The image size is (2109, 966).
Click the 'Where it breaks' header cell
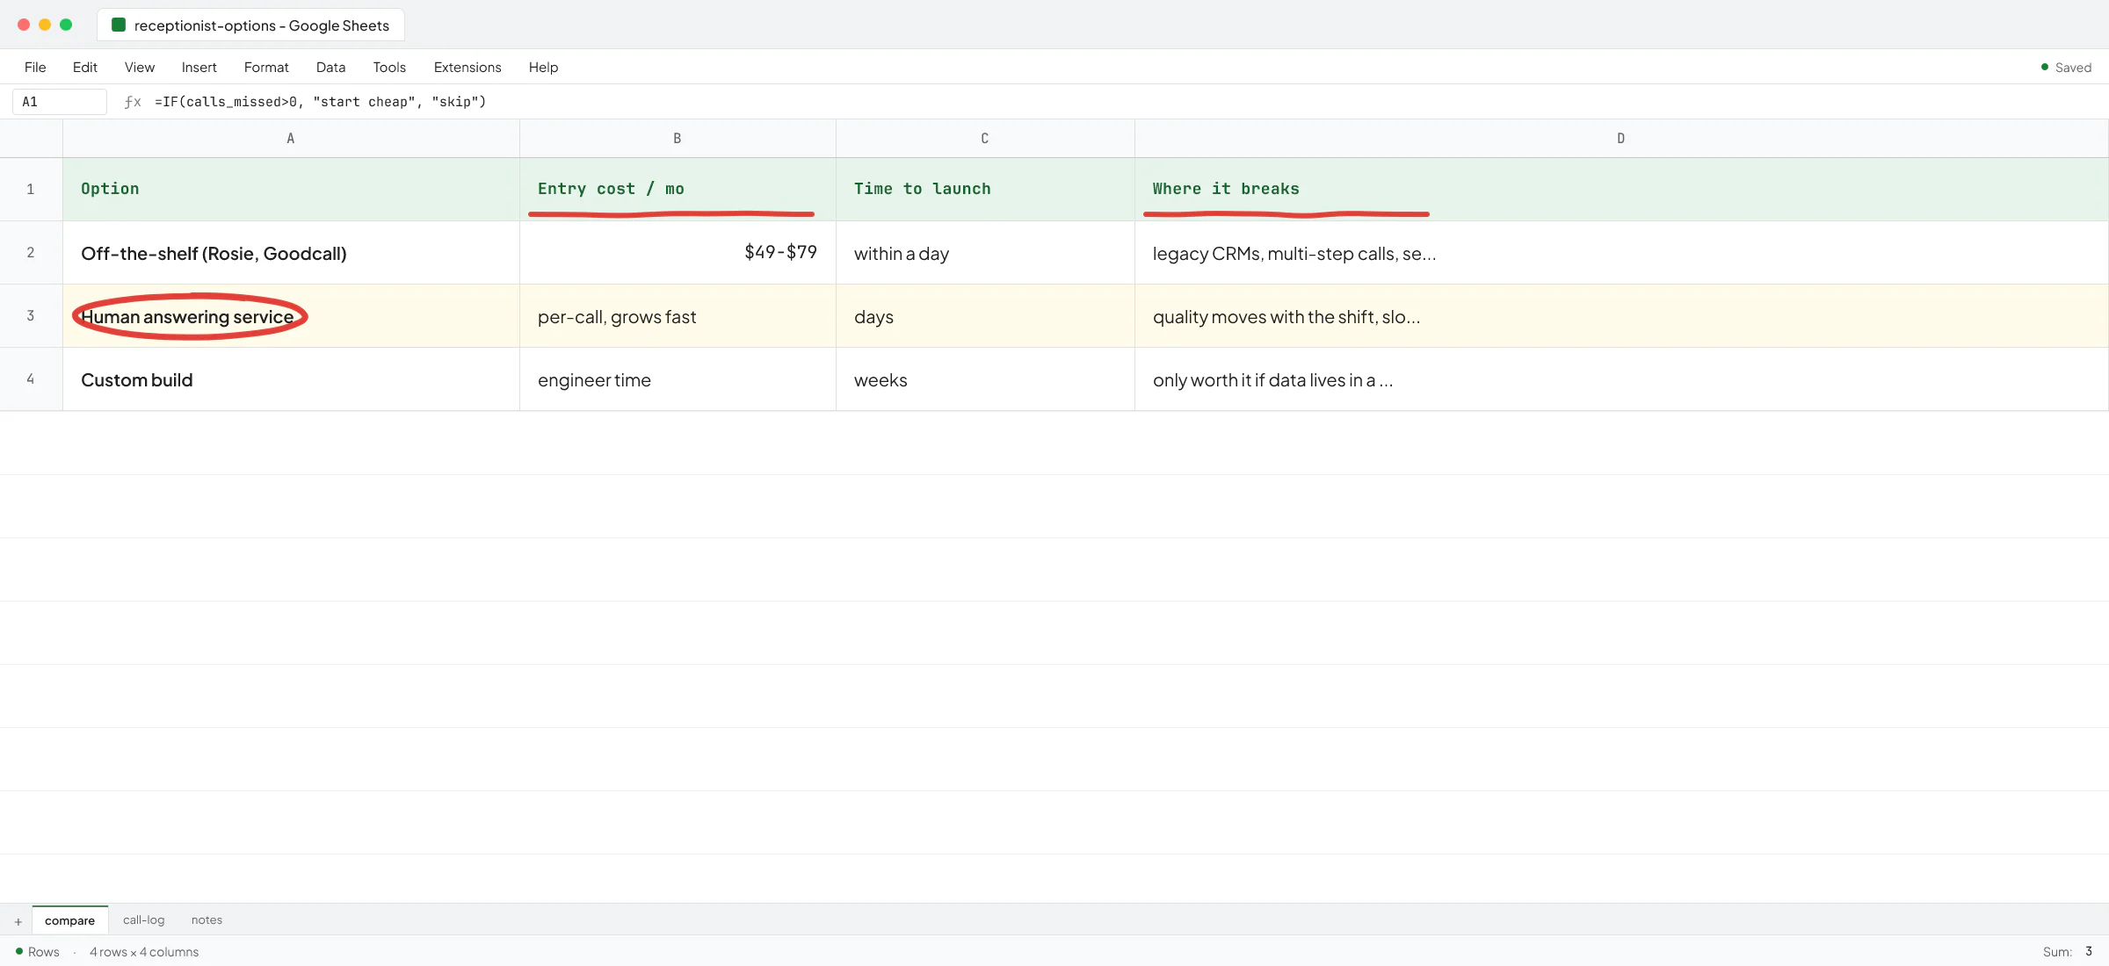(x=1621, y=189)
